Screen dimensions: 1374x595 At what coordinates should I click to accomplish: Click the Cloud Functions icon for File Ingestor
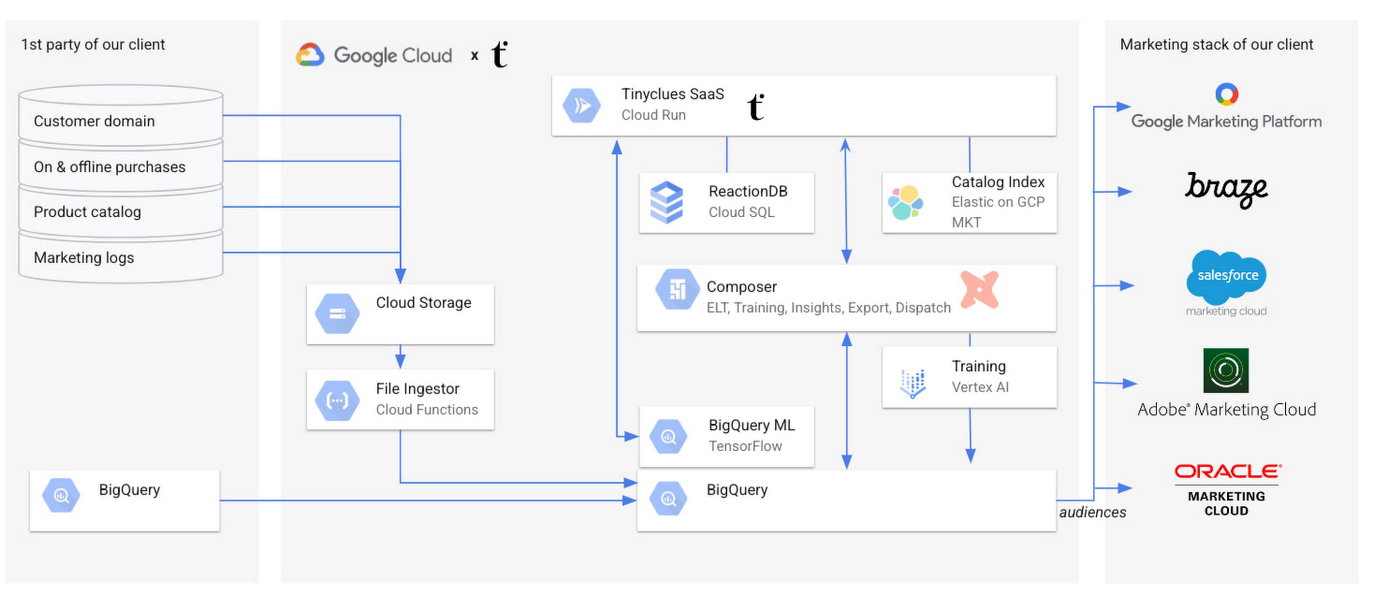[x=337, y=400]
